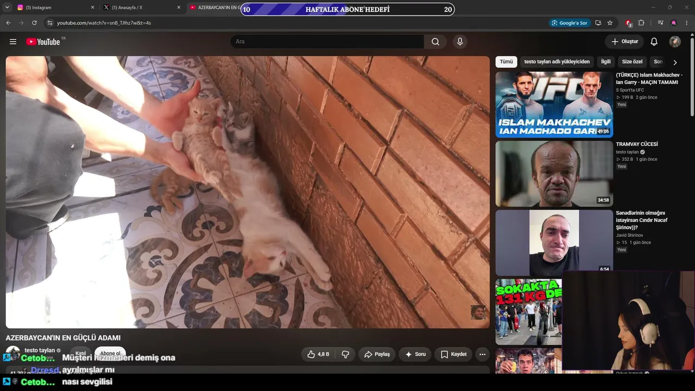This screenshot has height=391, width=695.
Task: Open testo taylan channel avatar
Action: point(13,353)
